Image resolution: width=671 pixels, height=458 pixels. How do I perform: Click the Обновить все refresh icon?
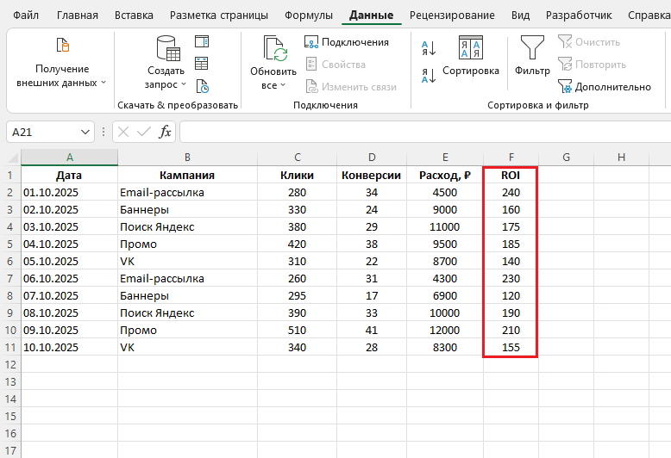274,50
